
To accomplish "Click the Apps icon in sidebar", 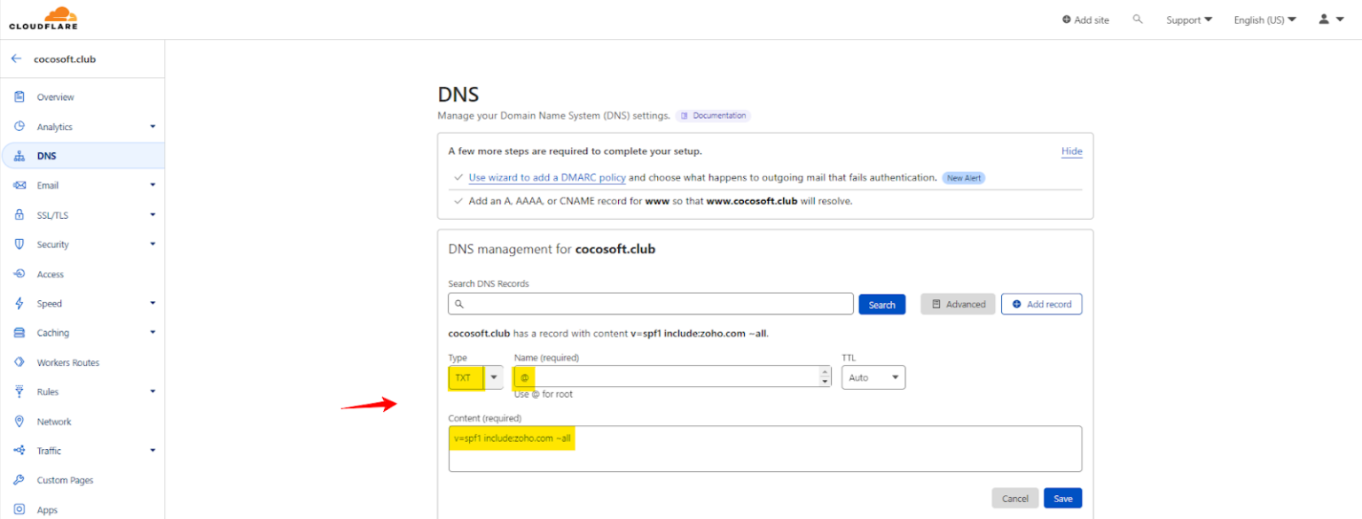I will click(x=20, y=509).
